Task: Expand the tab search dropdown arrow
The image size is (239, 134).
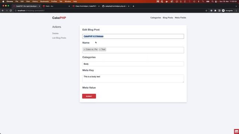Action: 236,6
